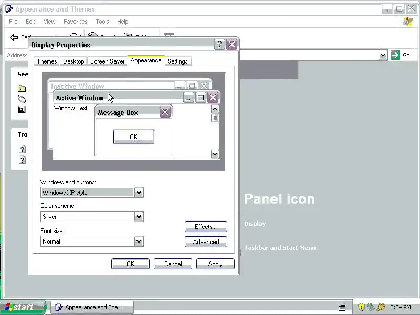The image size is (420, 315).
Task: Cancel the Display Properties dialog
Action: [x=173, y=264]
